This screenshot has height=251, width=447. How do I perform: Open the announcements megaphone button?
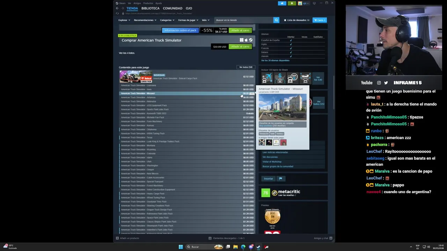tap(282, 3)
